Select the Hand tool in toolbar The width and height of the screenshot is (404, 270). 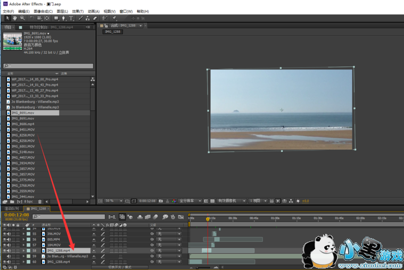pos(15,18)
